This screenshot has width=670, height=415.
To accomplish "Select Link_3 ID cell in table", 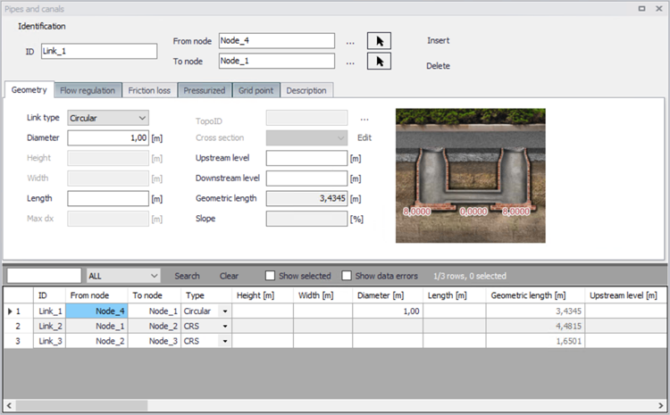I will click(49, 341).
